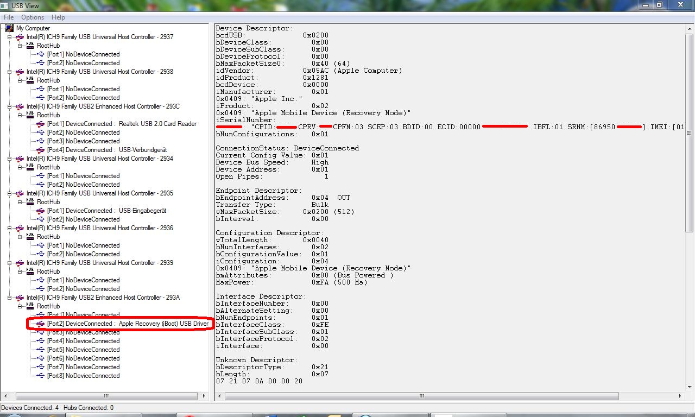Click the USB icon of controller 2938
The image size is (695, 417).
click(20, 72)
